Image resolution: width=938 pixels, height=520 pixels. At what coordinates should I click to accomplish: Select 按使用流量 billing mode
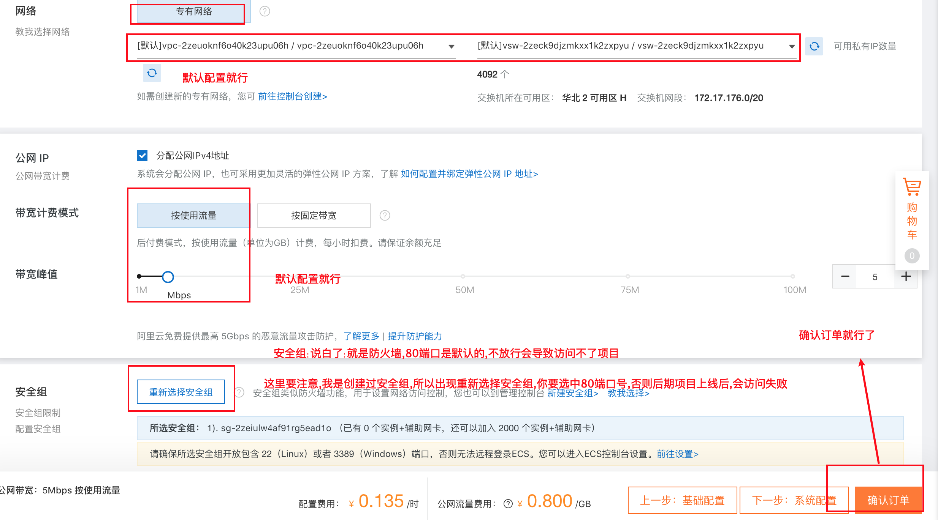(193, 216)
